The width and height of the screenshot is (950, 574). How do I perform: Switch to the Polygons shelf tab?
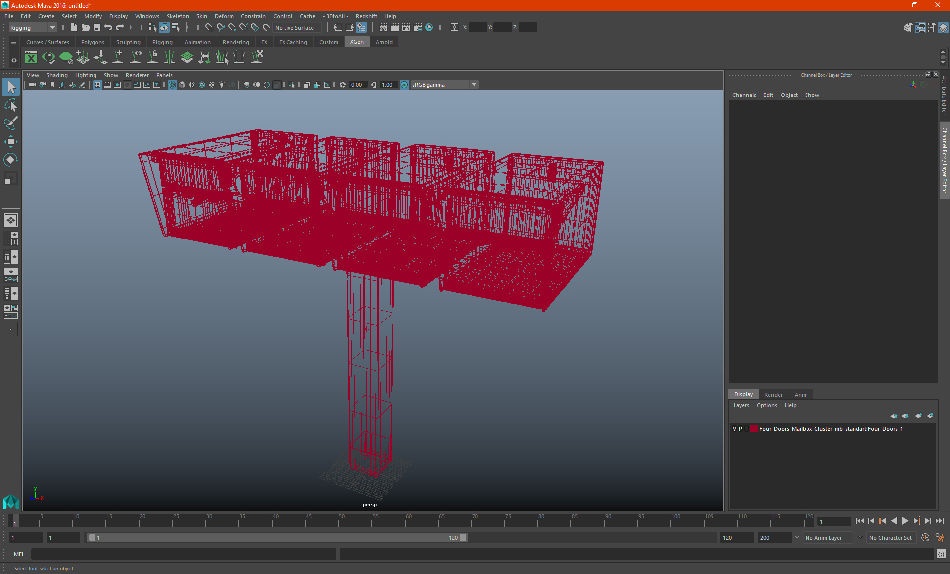(x=93, y=42)
